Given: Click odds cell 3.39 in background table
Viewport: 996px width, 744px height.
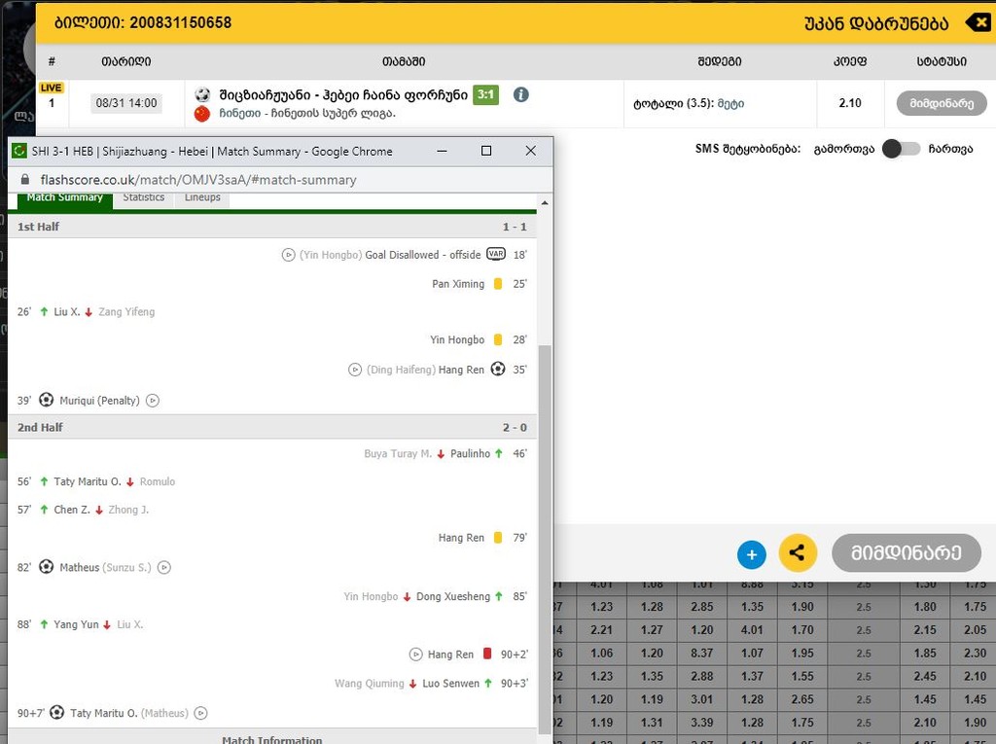Looking at the screenshot, I should (702, 723).
